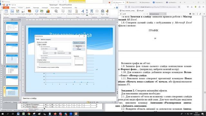Viewport: 206px width, 116px height.
Task: Open help in the Колонтитулы dialog
Action: click(80, 36)
